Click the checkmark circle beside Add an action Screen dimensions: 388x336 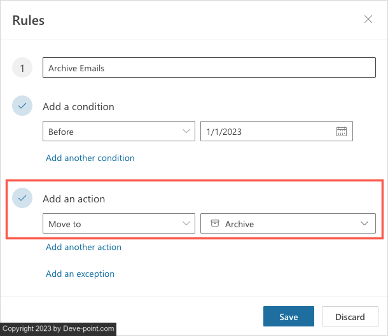[22, 199]
